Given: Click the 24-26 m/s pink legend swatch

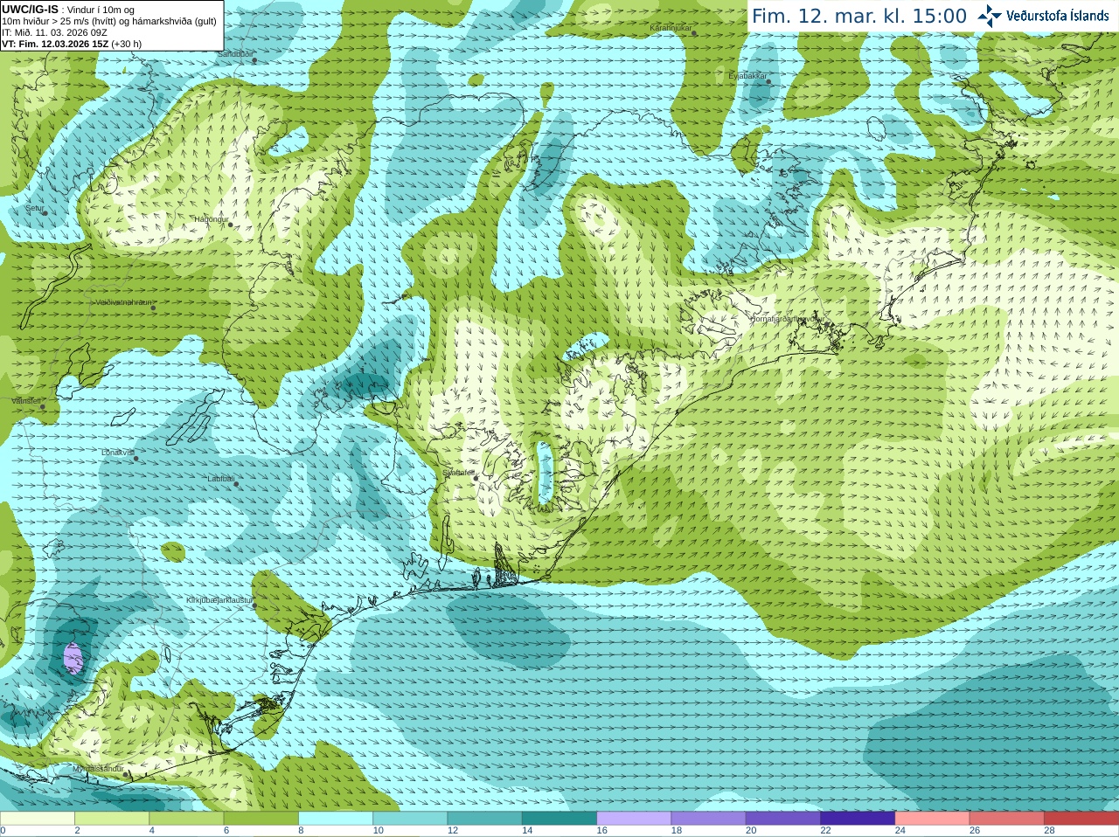Looking at the screenshot, I should click(933, 819).
